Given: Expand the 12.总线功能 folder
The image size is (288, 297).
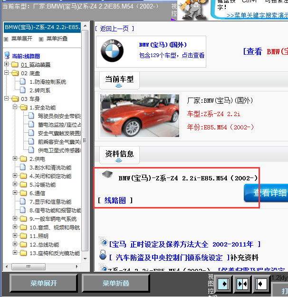Looking at the screenshot, I should [15, 244].
